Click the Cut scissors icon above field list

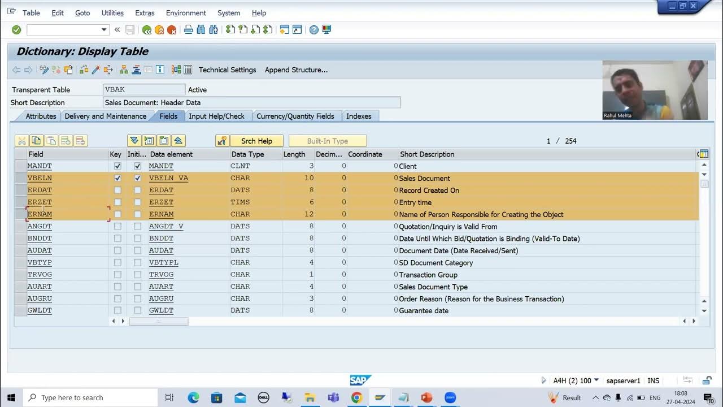click(22, 141)
